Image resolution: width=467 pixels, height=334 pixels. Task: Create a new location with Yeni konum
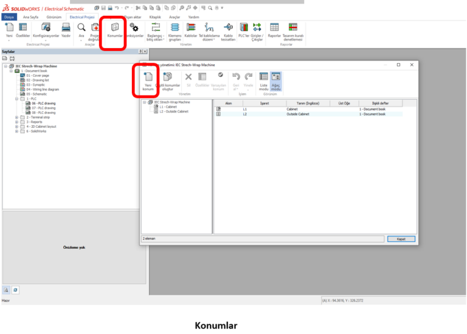(x=148, y=80)
